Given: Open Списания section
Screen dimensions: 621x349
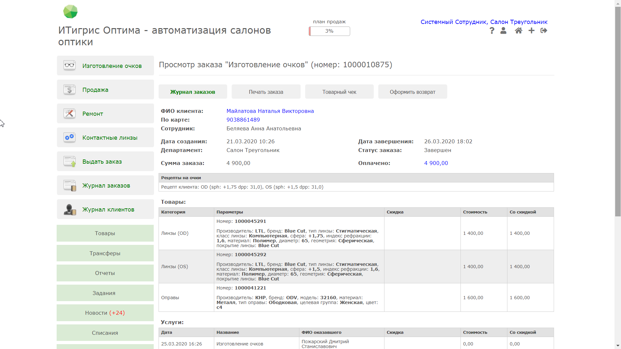Looking at the screenshot, I should point(105,333).
